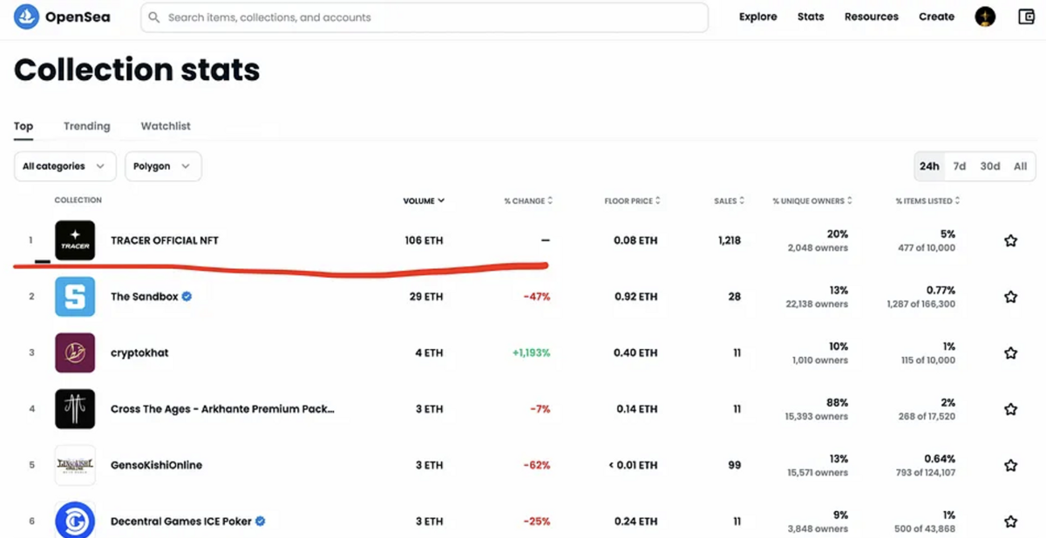Open Cross The Ages Arkhante Premium Pack link
Viewport: 1046px width, 538px height.
click(222, 409)
